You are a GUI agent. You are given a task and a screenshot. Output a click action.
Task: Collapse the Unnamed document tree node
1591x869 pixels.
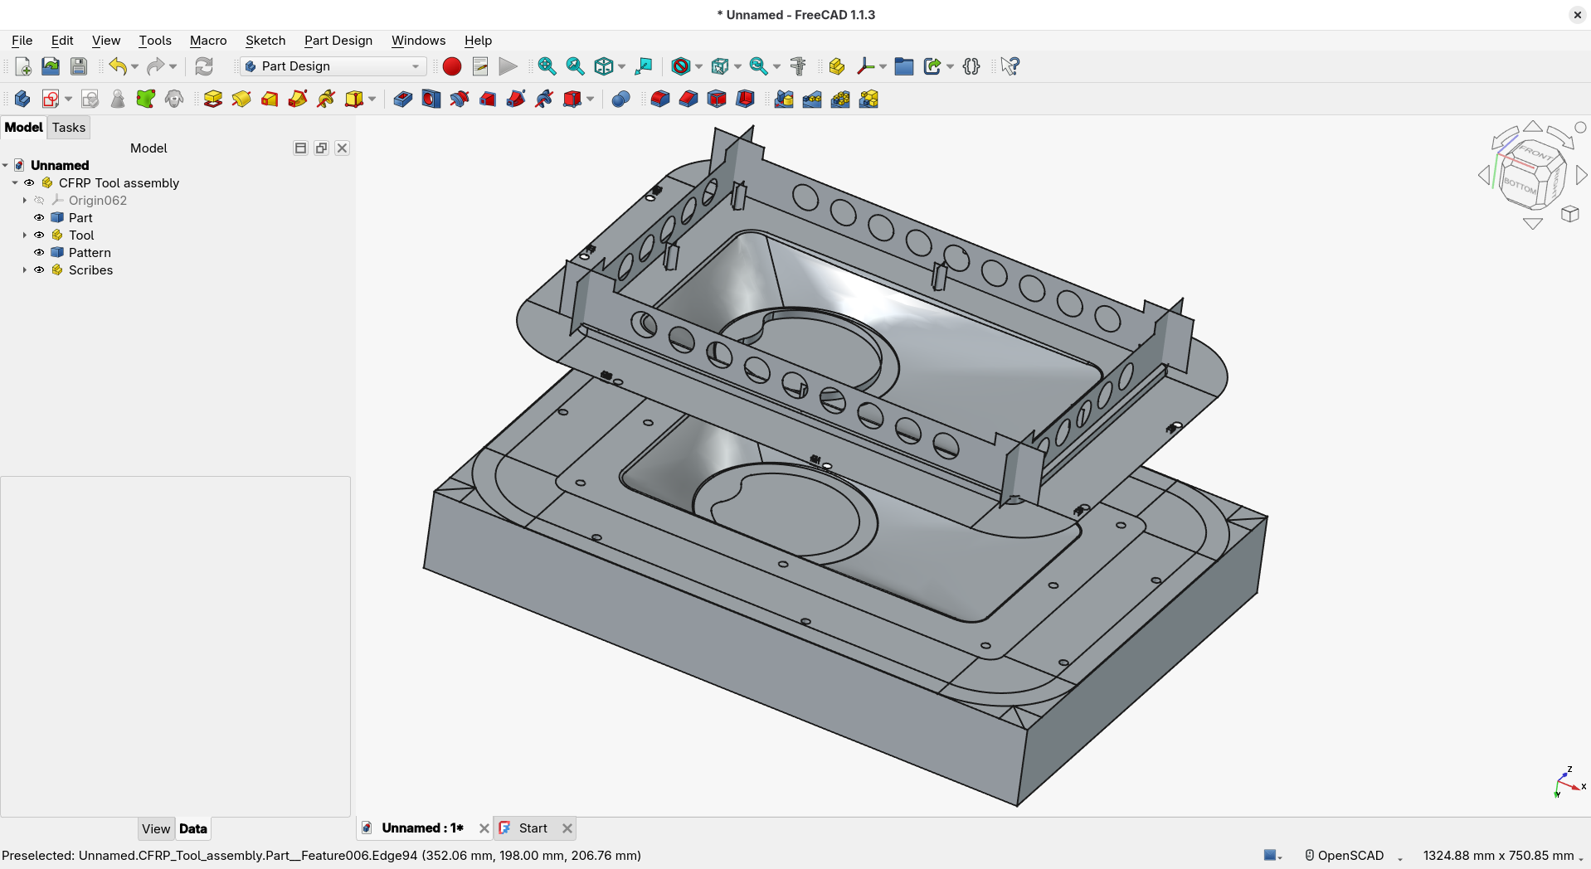tap(5, 165)
